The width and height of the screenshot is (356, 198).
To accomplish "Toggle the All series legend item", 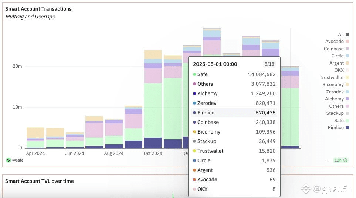I will coord(343,34).
